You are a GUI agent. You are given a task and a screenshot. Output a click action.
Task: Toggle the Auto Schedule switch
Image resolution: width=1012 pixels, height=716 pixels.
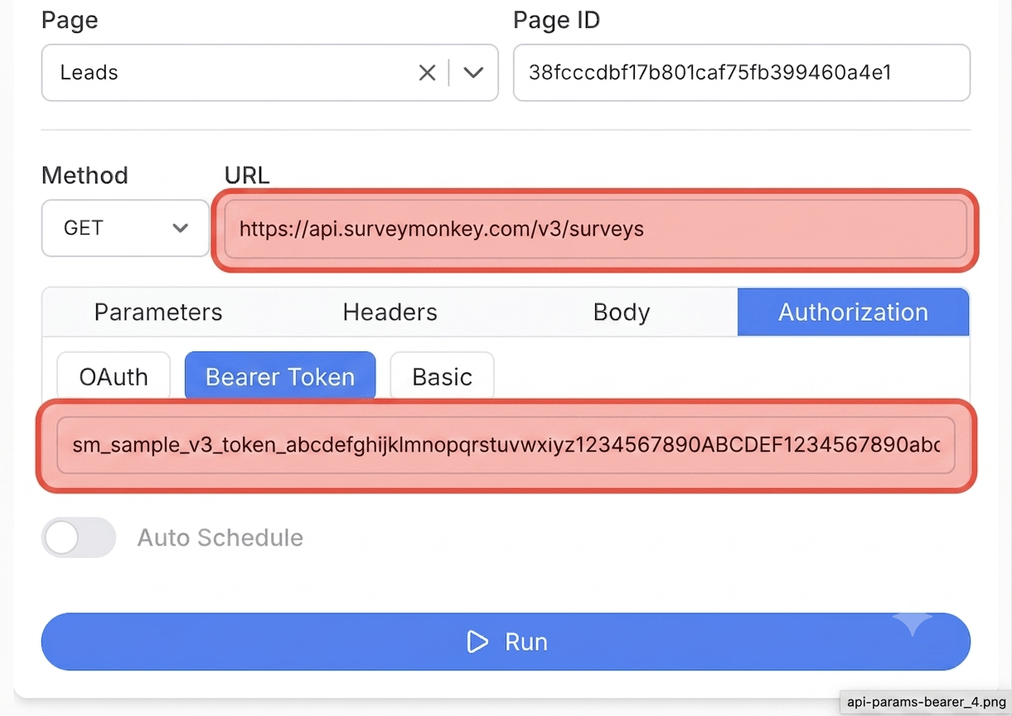click(79, 538)
